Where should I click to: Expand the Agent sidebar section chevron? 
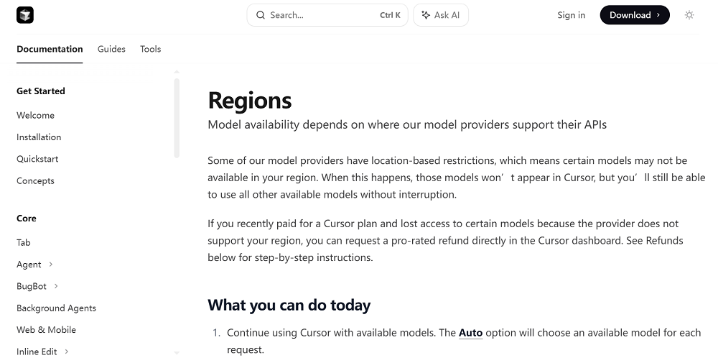(x=51, y=265)
